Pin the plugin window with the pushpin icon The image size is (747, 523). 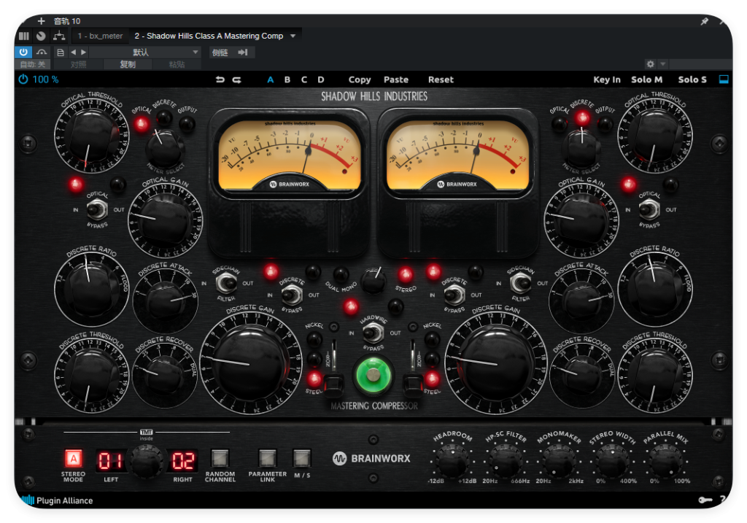(x=704, y=21)
